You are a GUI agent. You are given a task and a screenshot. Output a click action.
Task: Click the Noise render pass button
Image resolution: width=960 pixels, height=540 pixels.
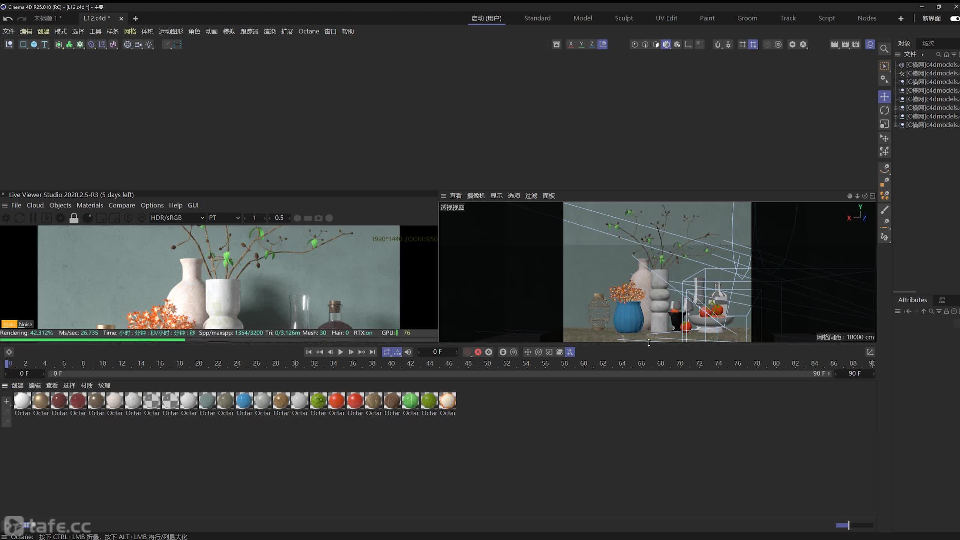click(25, 324)
